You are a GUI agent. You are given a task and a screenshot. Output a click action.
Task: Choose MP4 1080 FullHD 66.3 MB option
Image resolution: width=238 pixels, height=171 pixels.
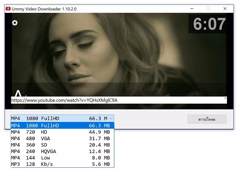coord(62,126)
